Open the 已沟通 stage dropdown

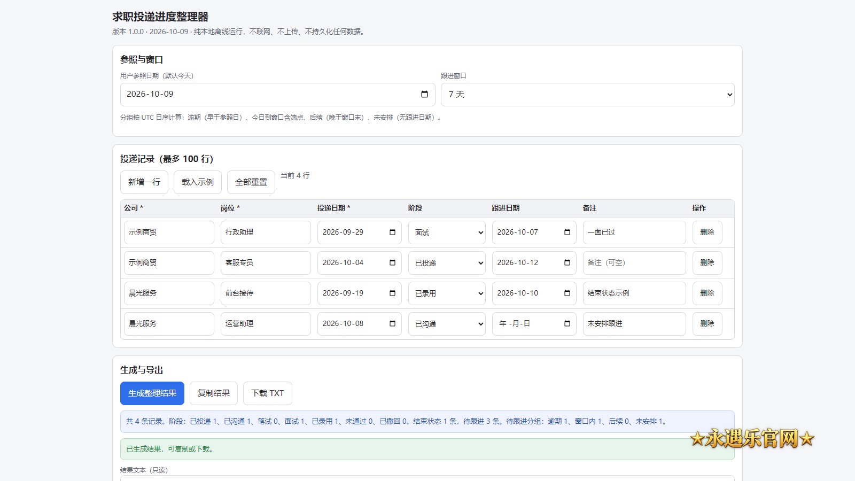pos(447,324)
